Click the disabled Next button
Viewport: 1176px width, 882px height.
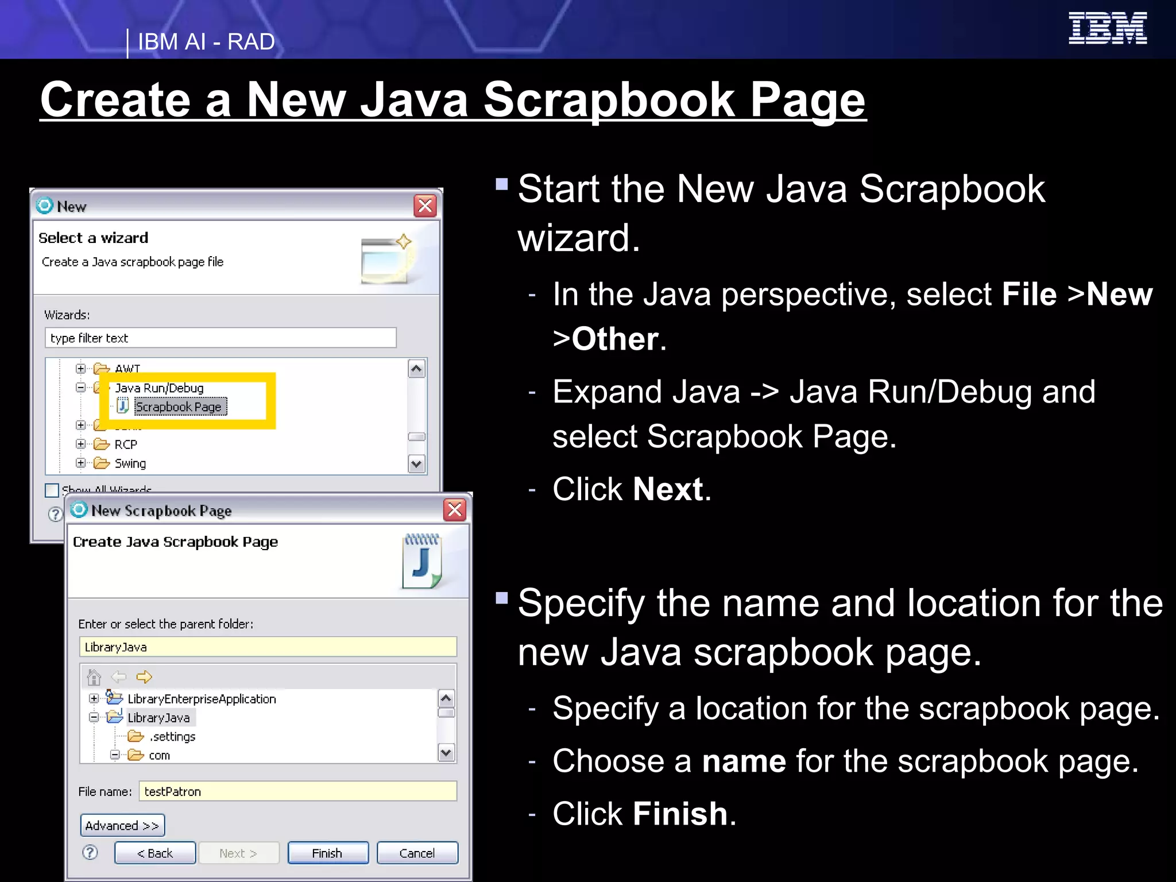tap(238, 853)
